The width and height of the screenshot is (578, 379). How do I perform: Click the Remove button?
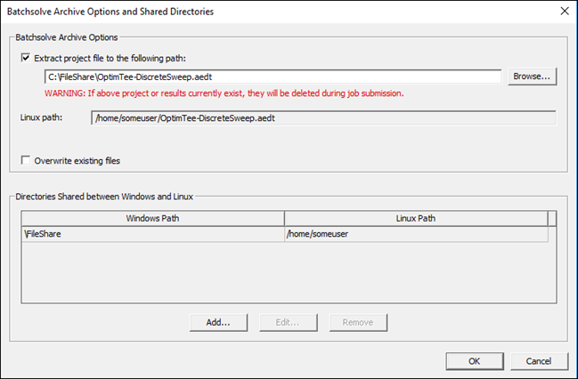click(x=357, y=322)
